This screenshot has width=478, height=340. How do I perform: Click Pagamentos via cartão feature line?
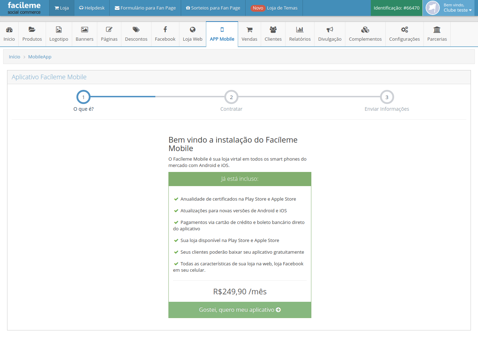tap(239, 225)
